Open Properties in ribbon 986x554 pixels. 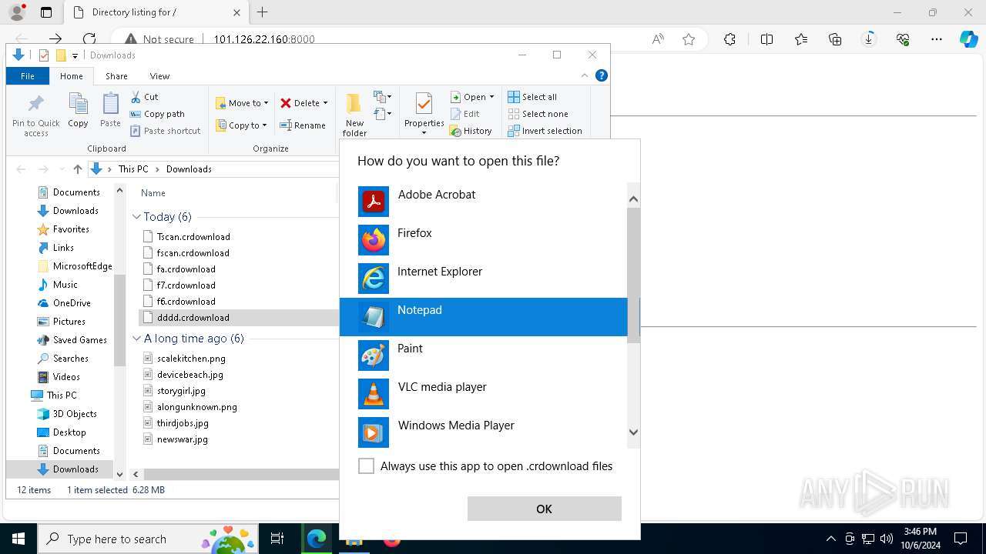point(424,114)
